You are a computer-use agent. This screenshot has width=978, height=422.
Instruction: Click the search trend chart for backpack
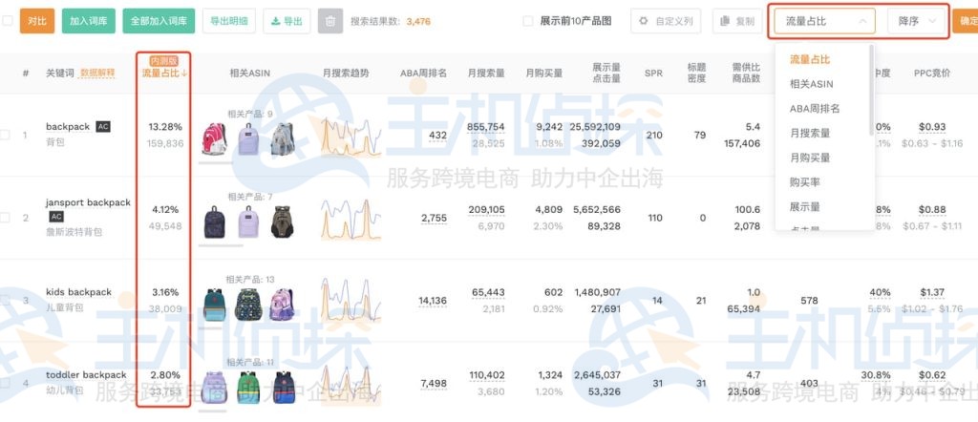(x=351, y=136)
